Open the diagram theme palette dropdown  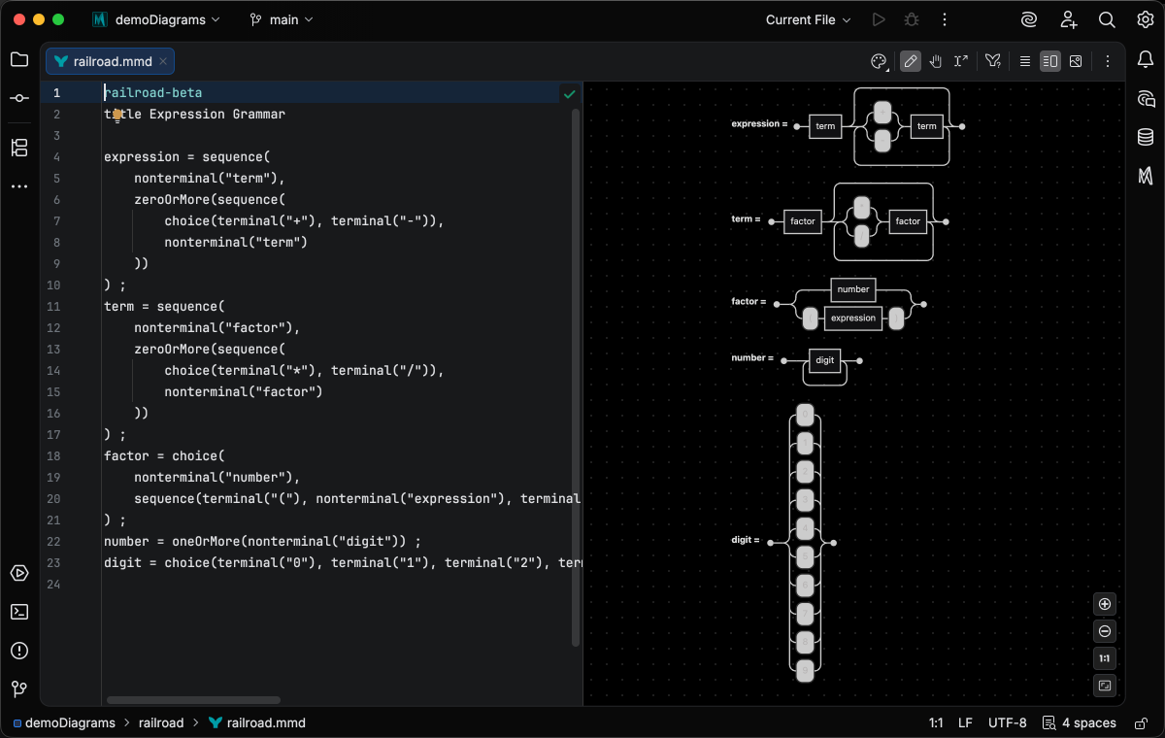coord(879,61)
